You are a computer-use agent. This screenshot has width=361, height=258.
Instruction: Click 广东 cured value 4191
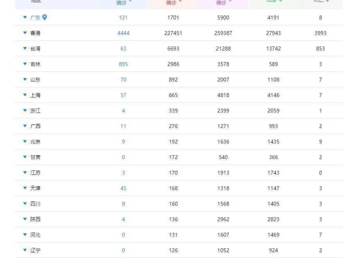(273, 18)
